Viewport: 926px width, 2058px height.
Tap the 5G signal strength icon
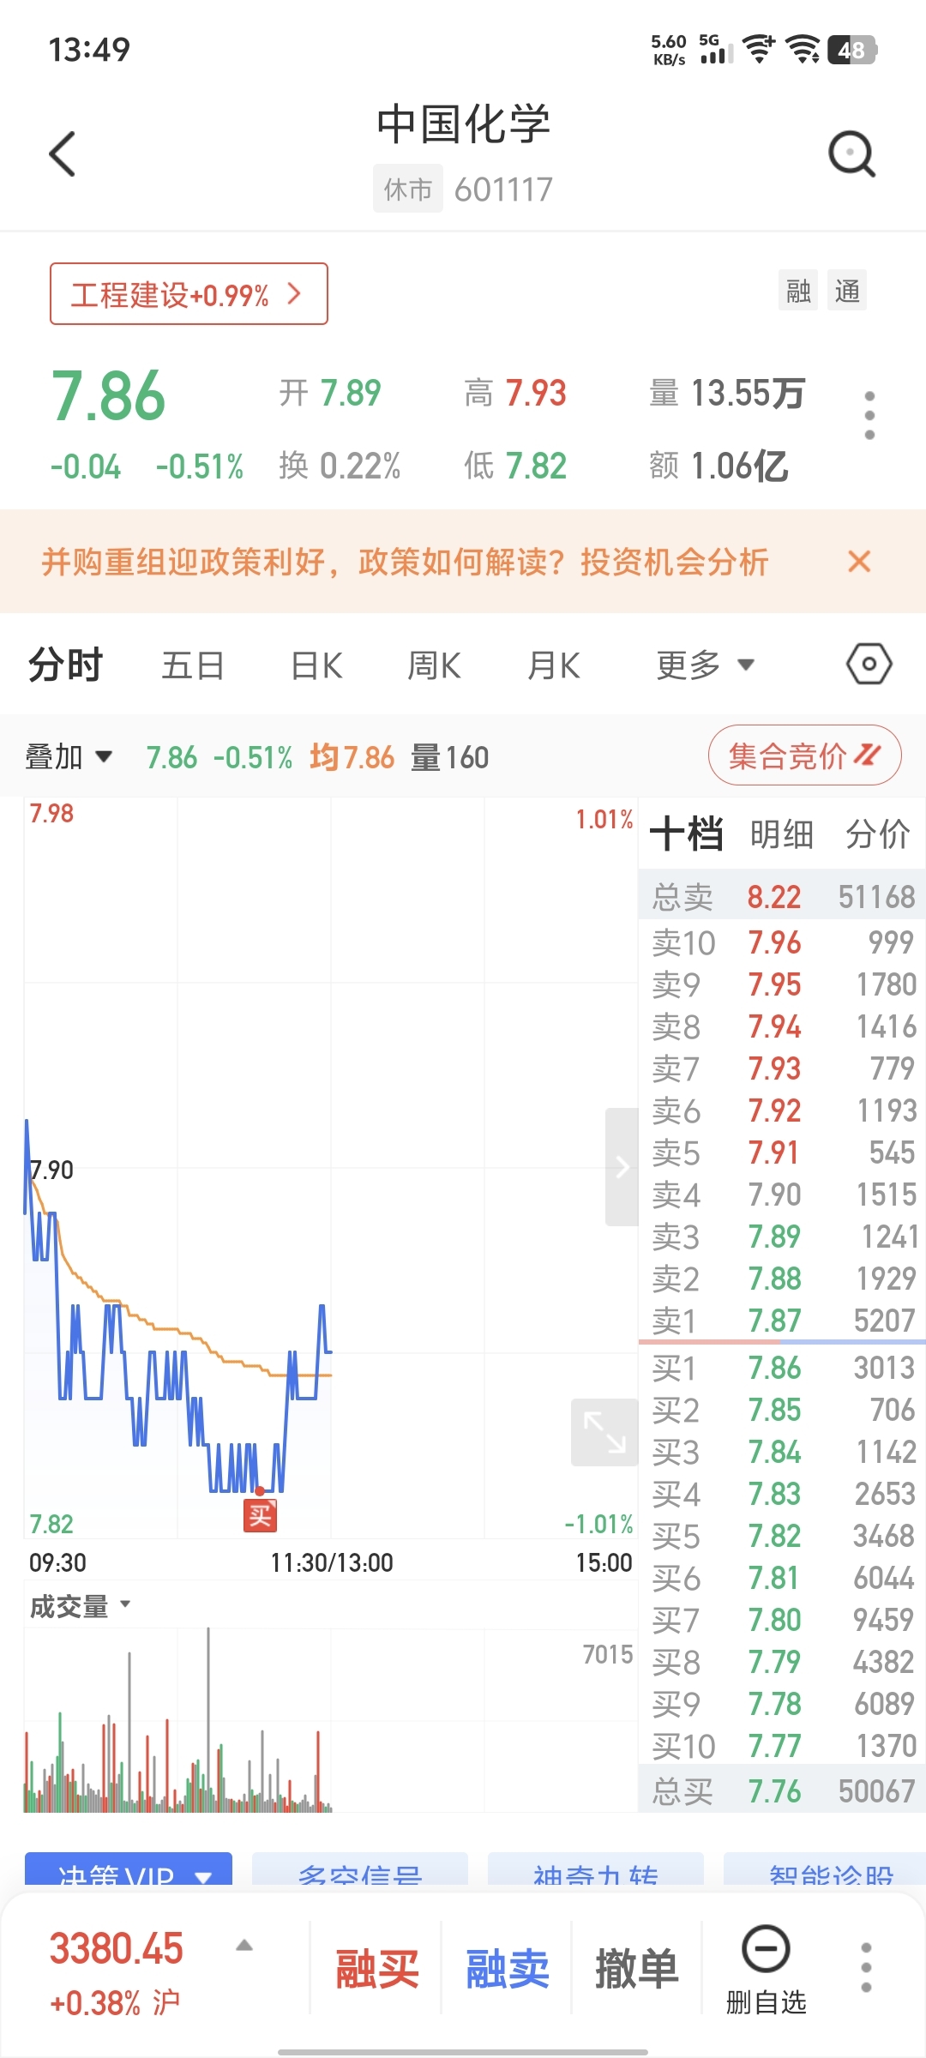[716, 50]
